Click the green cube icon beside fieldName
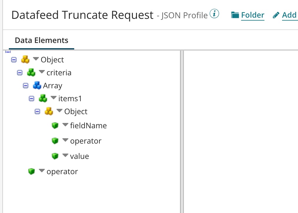This screenshot has width=298, height=213. 55,125
